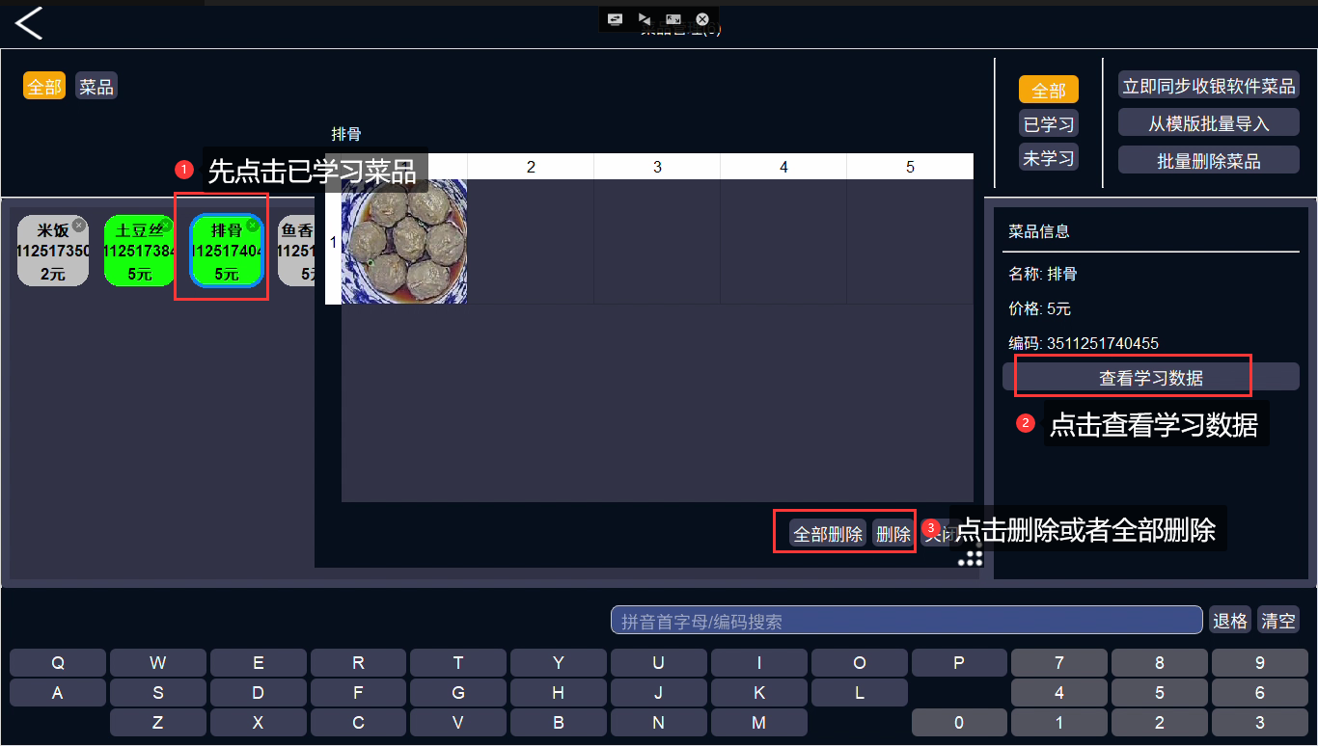Screen dimensions: 1318x746
Task: Click the resize arrows icon in floating toolbar
Action: (x=673, y=19)
